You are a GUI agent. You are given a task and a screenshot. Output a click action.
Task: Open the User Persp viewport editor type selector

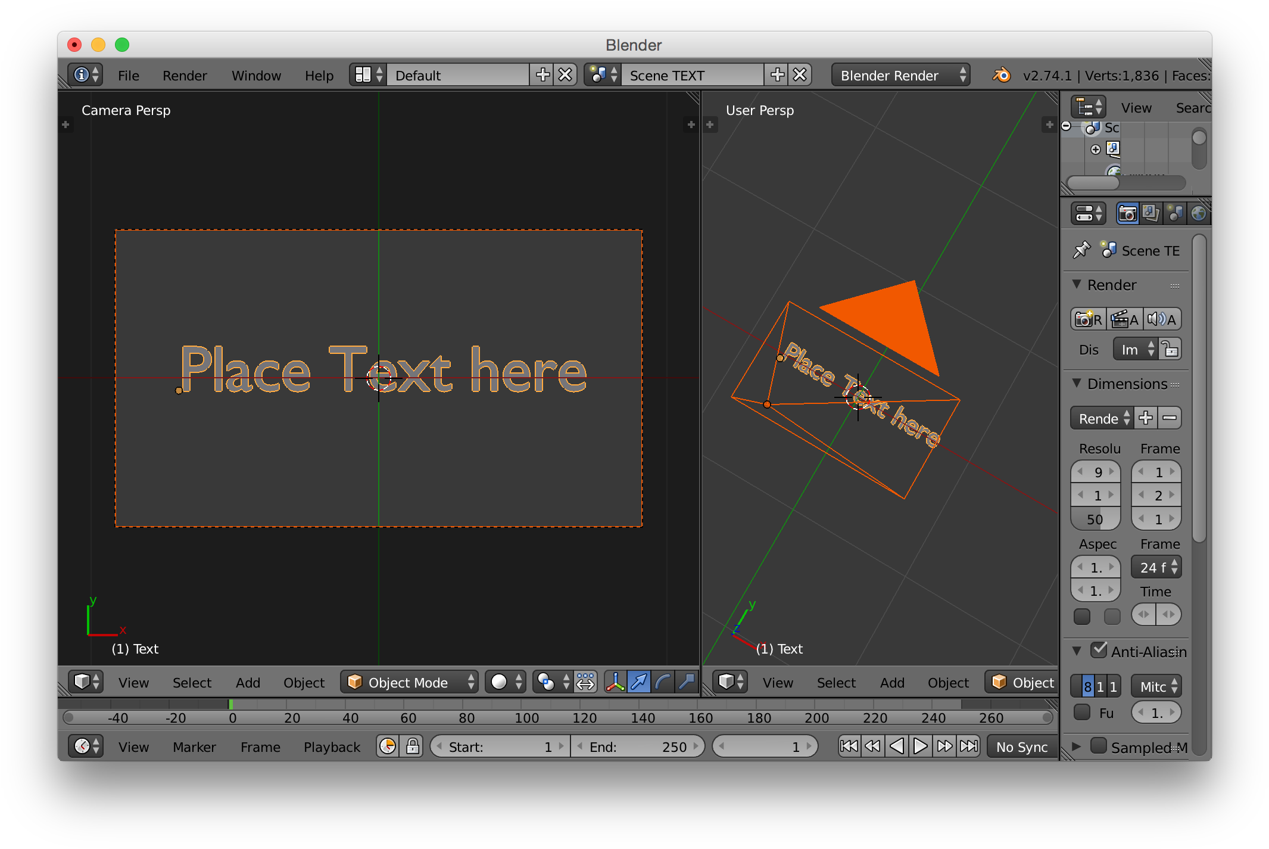[730, 682]
